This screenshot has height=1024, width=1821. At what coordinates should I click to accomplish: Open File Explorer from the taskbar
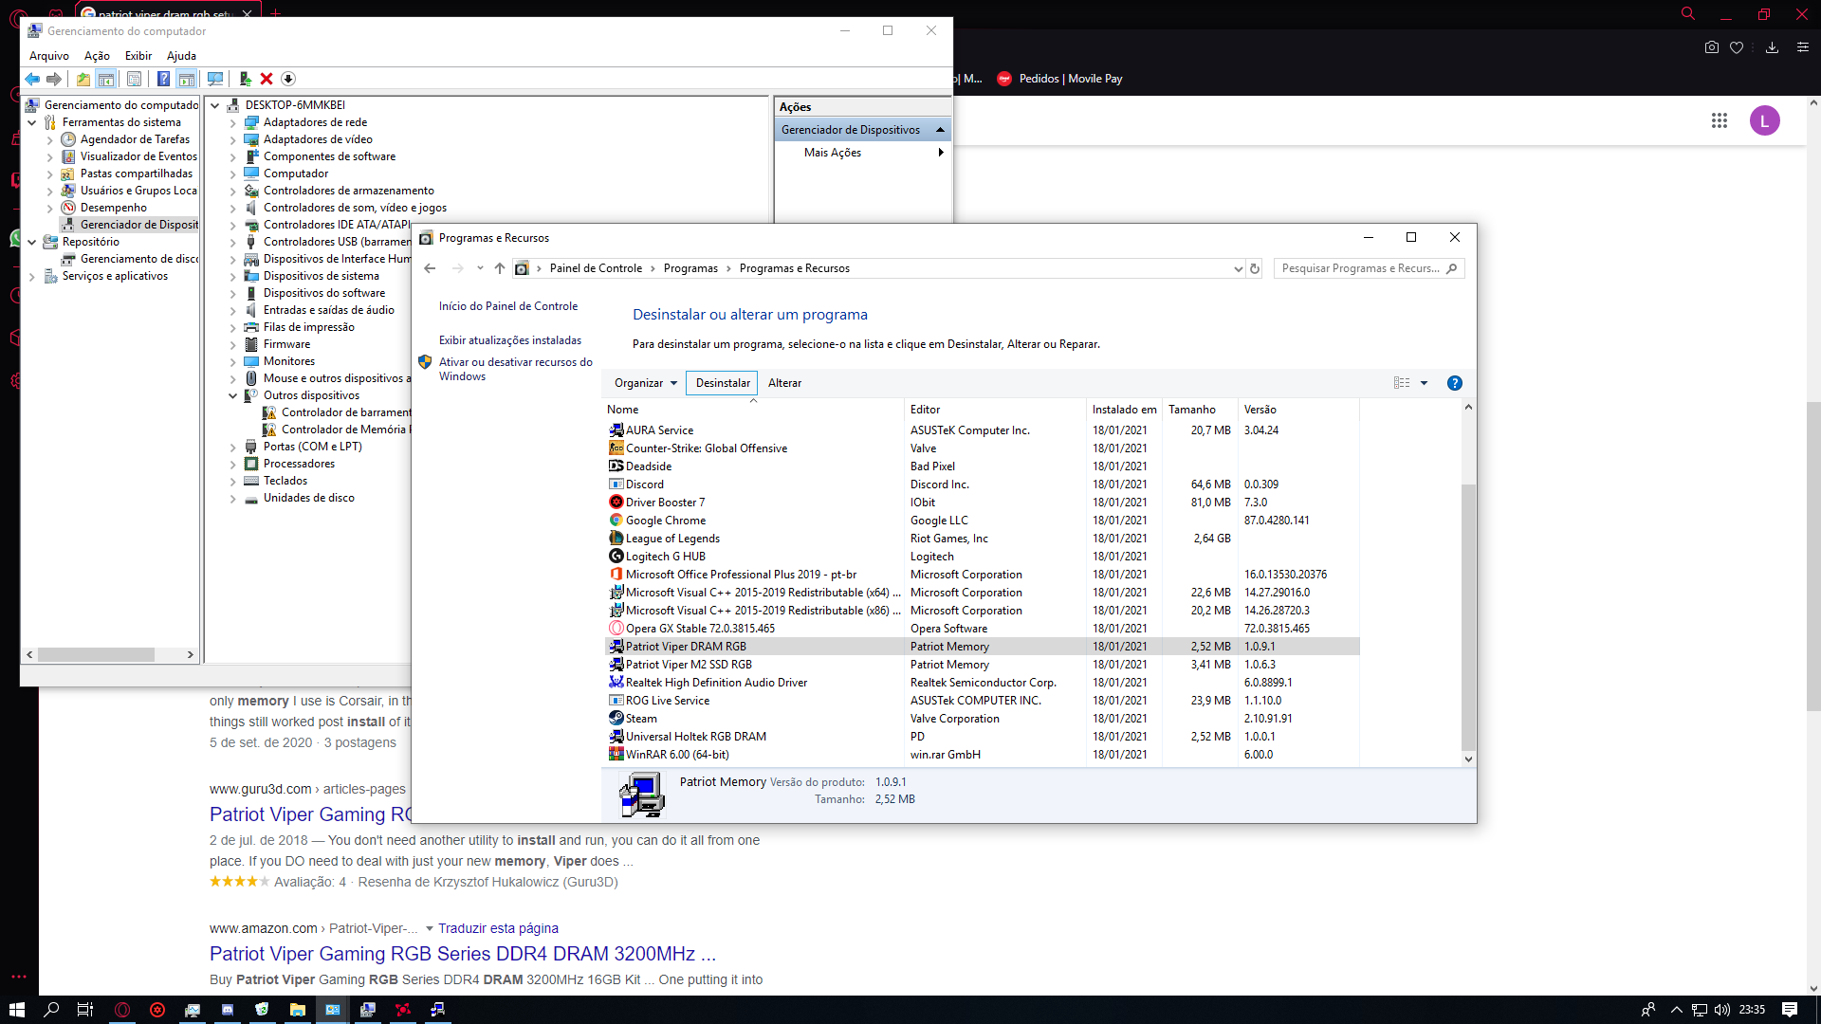pos(297,1010)
